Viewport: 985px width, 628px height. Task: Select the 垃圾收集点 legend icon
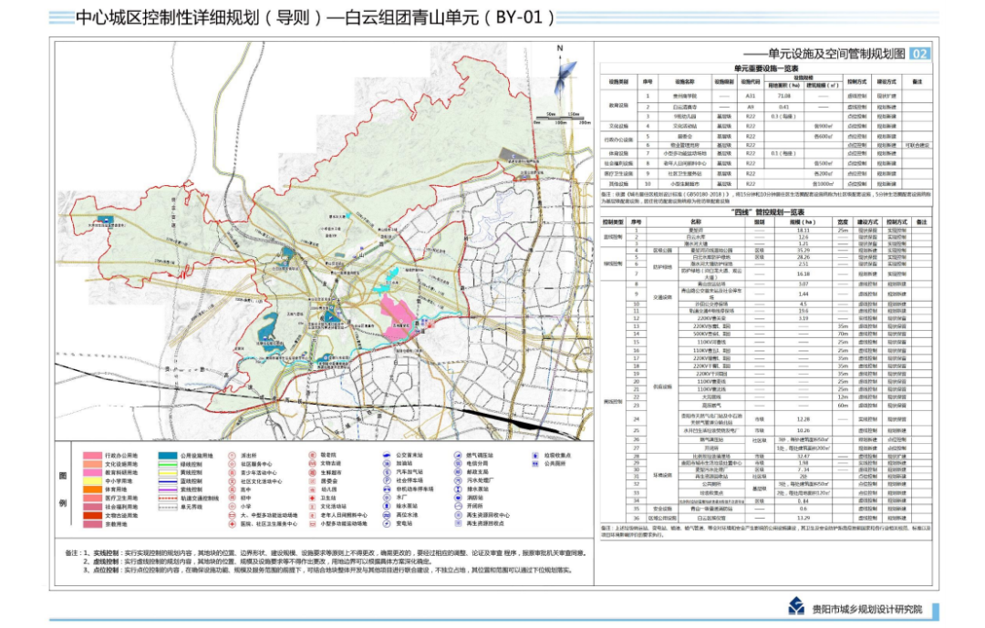[535, 456]
